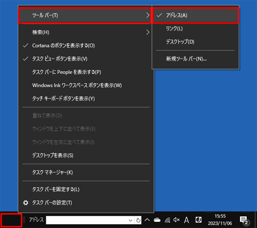
Task: Choose 新規ツール バー(N)...
Action: pyautogui.click(x=195, y=59)
